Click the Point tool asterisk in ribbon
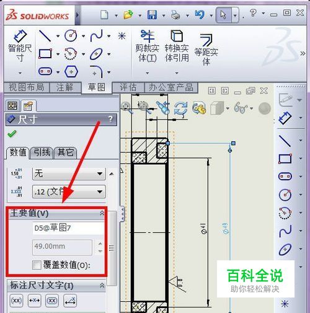Image resolution: width=310 pixels, height=313 pixels. [x=122, y=36]
